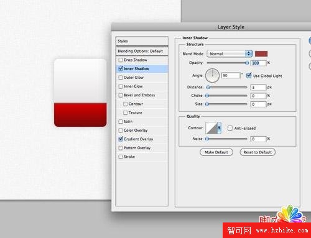Open the Blend Mode dropdown
This screenshot has width=311, height=238.
pyautogui.click(x=230, y=53)
